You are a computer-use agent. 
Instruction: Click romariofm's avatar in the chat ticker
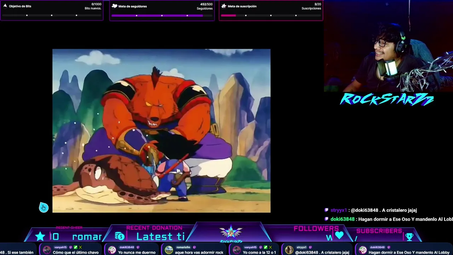[169, 250]
